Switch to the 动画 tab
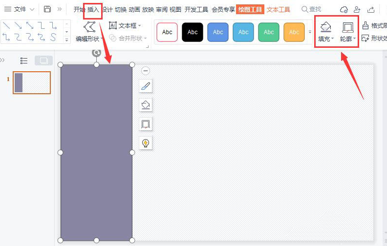The image size is (387, 246). click(134, 10)
